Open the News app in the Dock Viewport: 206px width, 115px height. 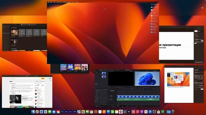146,112
